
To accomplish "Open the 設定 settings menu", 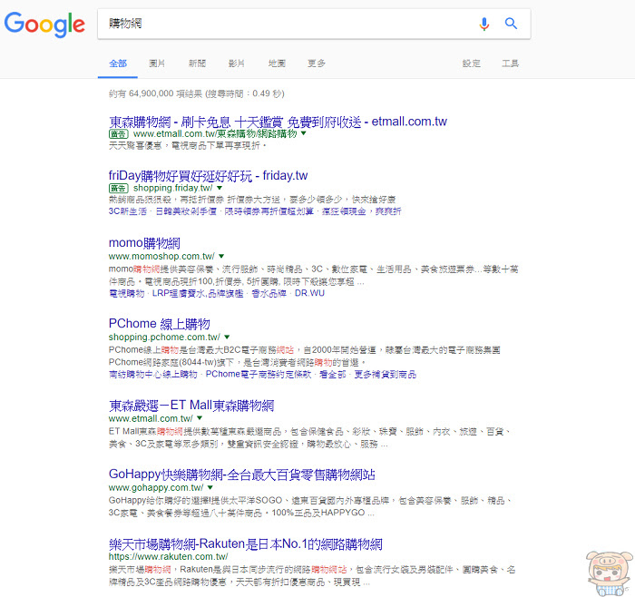I will click(x=472, y=64).
